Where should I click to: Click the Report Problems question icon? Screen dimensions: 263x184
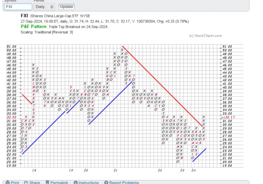pos(106,183)
